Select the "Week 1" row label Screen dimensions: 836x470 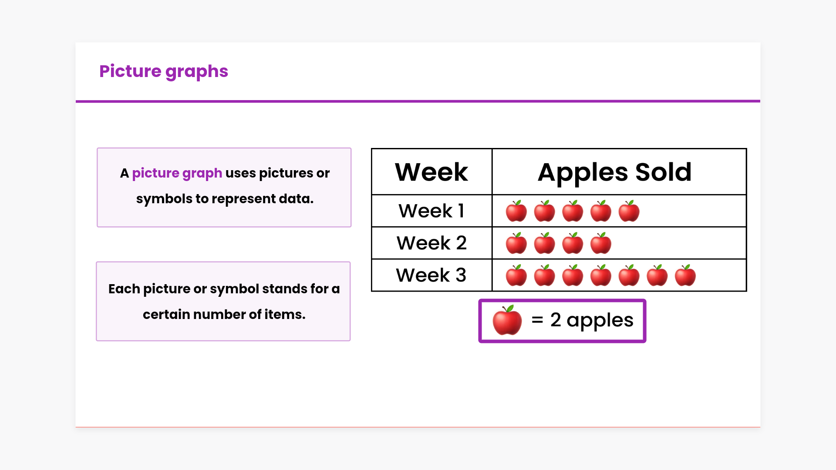pos(431,211)
